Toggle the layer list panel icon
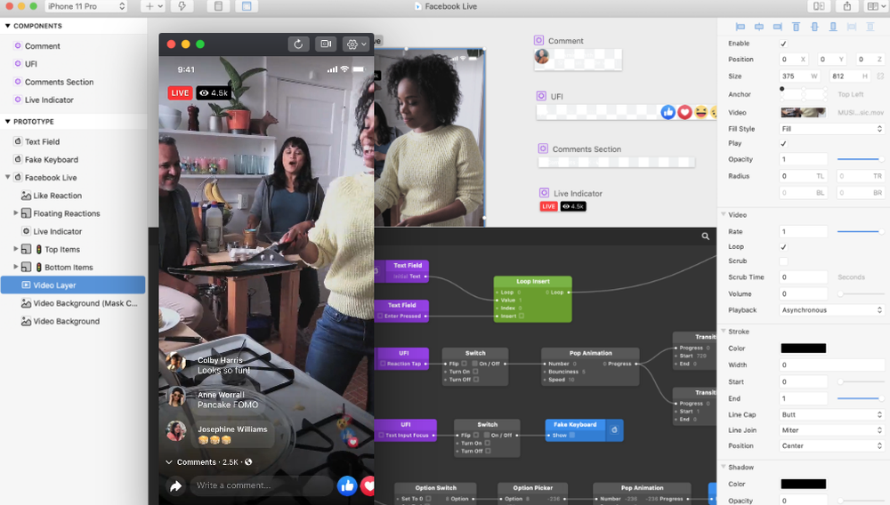The image size is (890, 505). (219, 6)
